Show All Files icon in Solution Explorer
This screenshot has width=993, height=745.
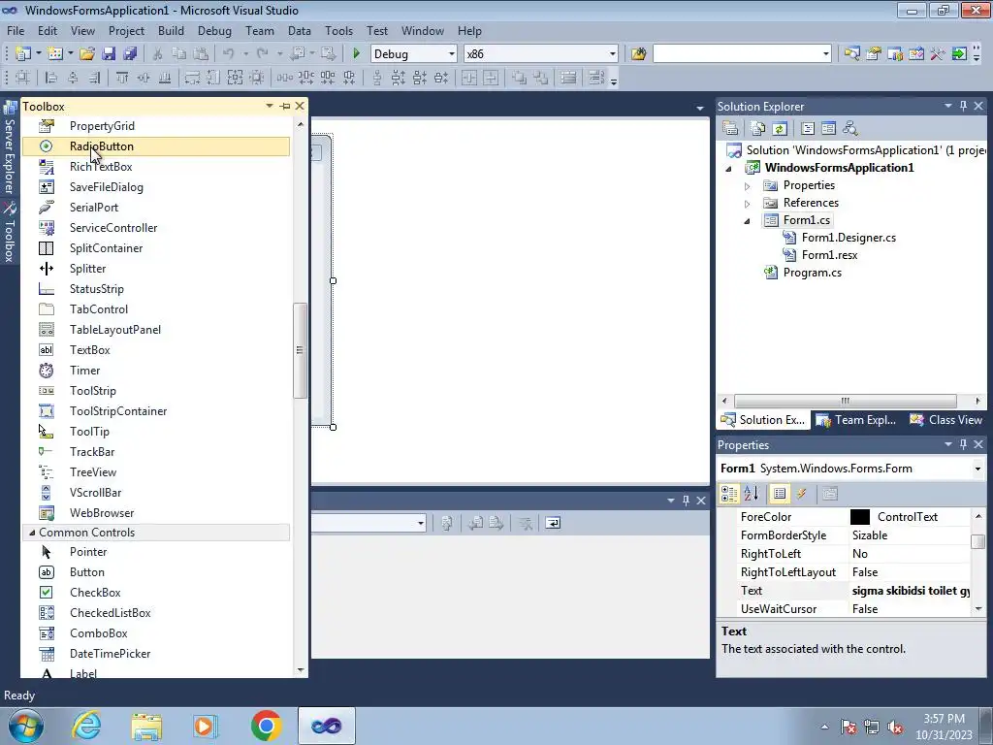click(757, 129)
